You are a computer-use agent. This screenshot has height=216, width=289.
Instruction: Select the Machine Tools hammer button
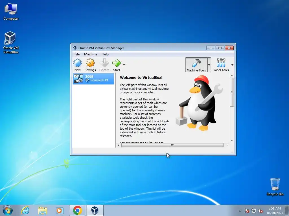196,65
